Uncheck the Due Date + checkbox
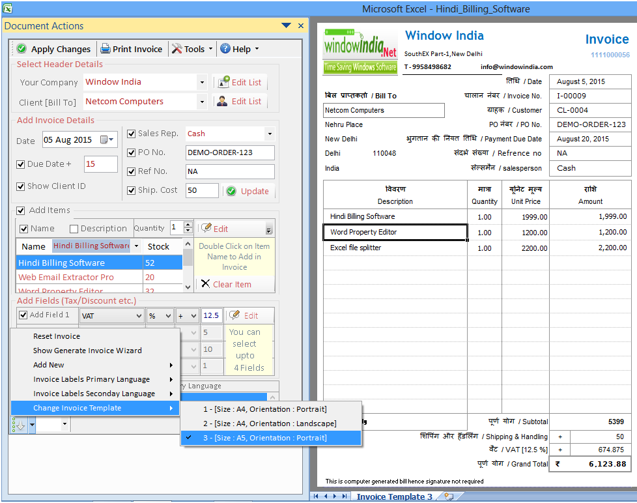This screenshot has width=637, height=503. pyautogui.click(x=20, y=164)
